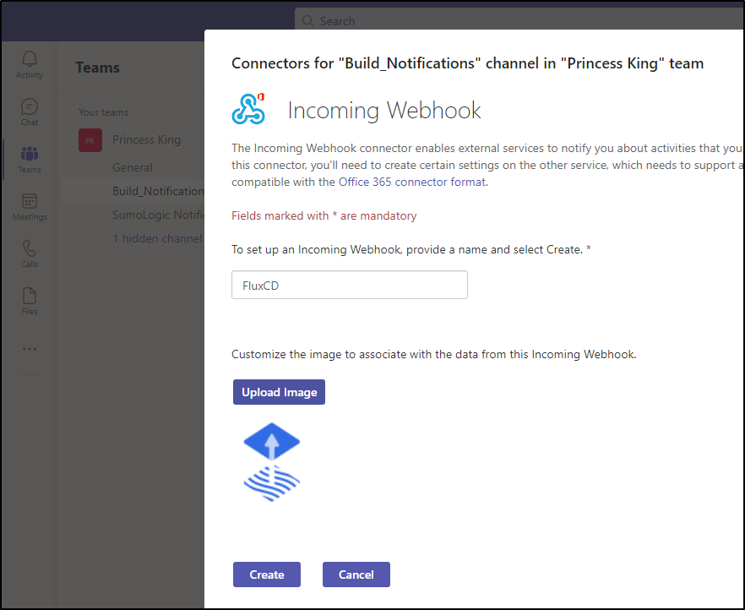The width and height of the screenshot is (745, 610).
Task: Click the Teams panel heading
Action: tap(97, 68)
